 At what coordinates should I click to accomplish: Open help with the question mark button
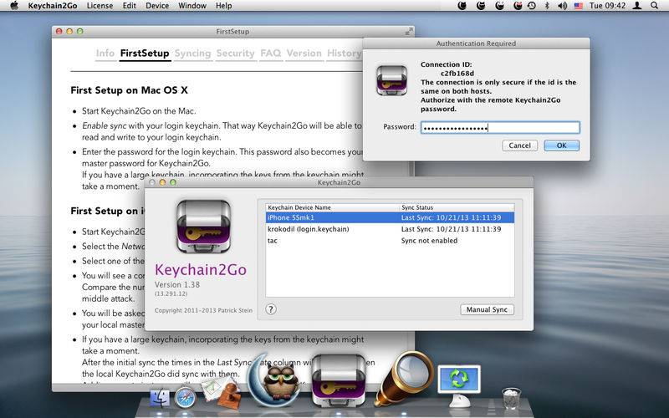pos(271,309)
